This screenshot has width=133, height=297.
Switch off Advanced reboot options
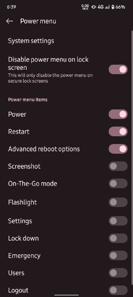[118, 149]
